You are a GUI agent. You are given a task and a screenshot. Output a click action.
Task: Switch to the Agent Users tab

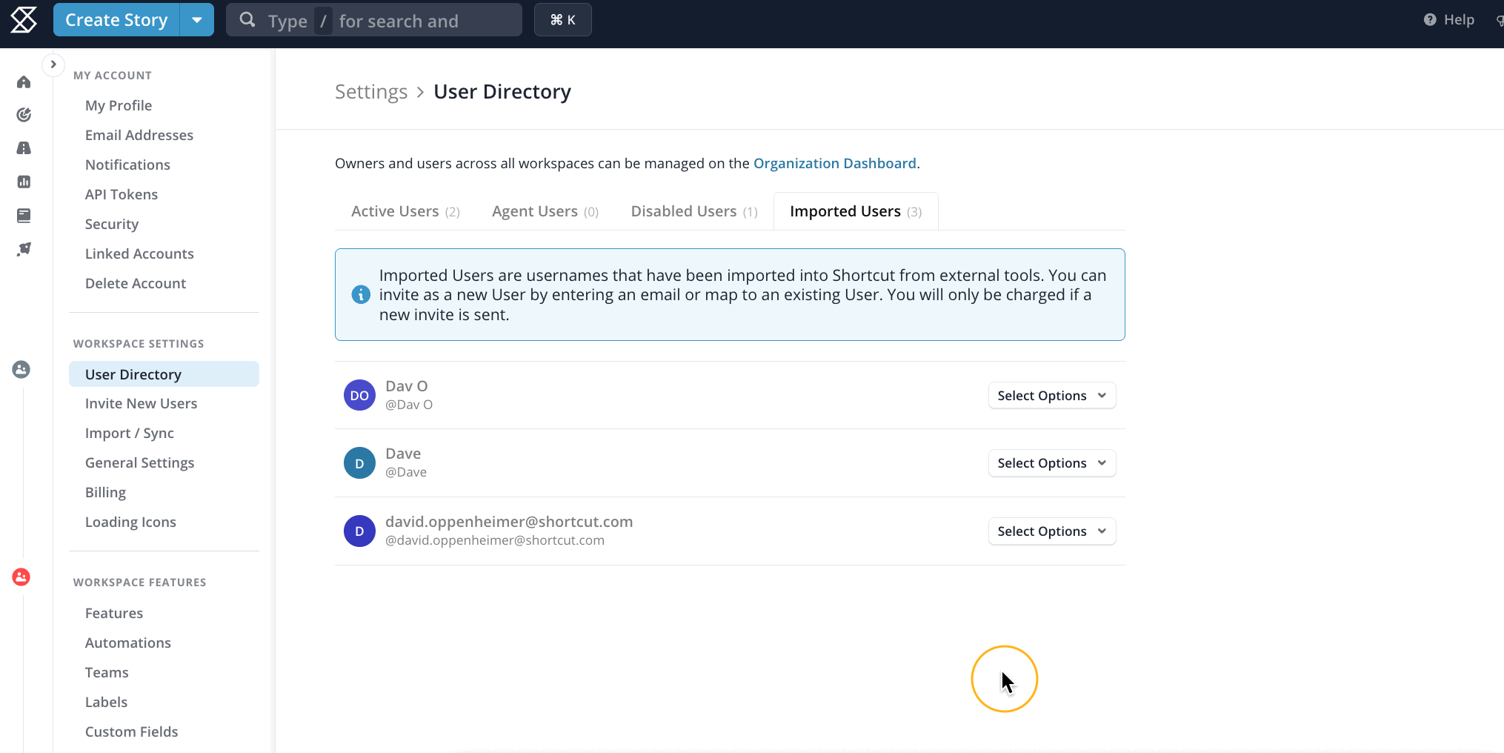545,211
